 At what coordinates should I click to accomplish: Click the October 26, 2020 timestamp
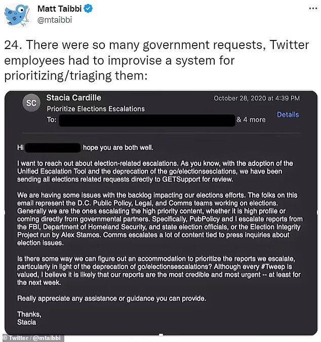(257, 98)
